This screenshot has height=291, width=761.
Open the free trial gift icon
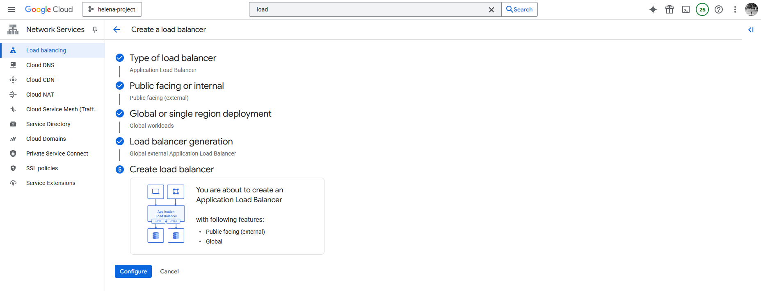(670, 9)
